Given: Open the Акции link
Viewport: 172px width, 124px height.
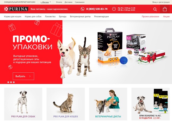Looking at the screenshot, I should [166, 17].
